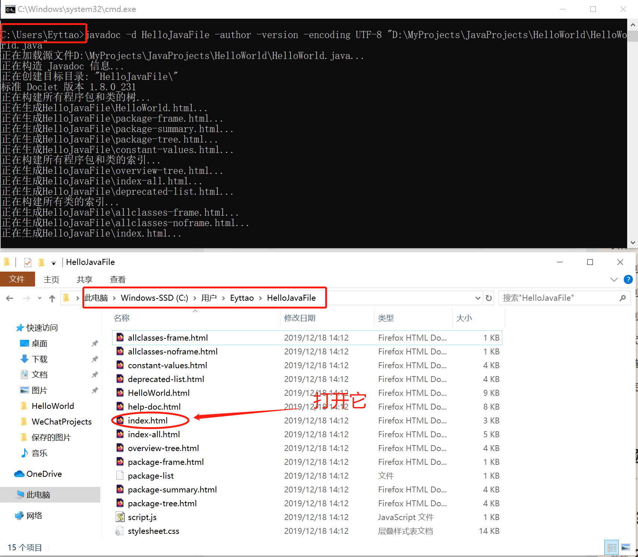Click the address bar refresh button
Screen dimensions: 638x557
tap(488, 298)
